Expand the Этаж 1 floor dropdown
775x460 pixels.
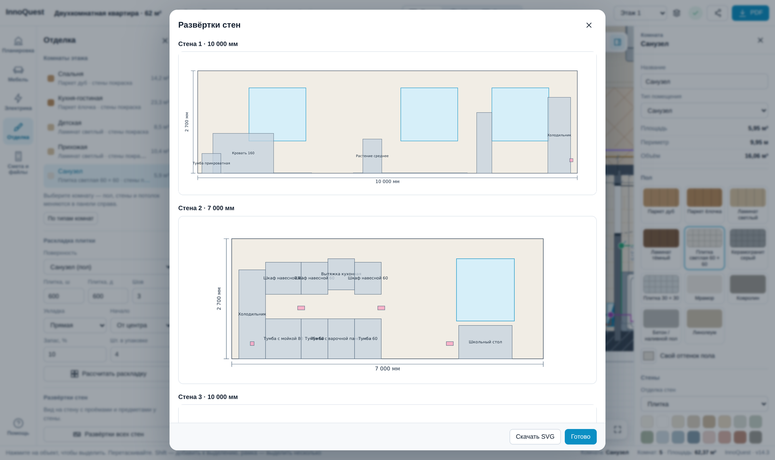click(x=641, y=13)
